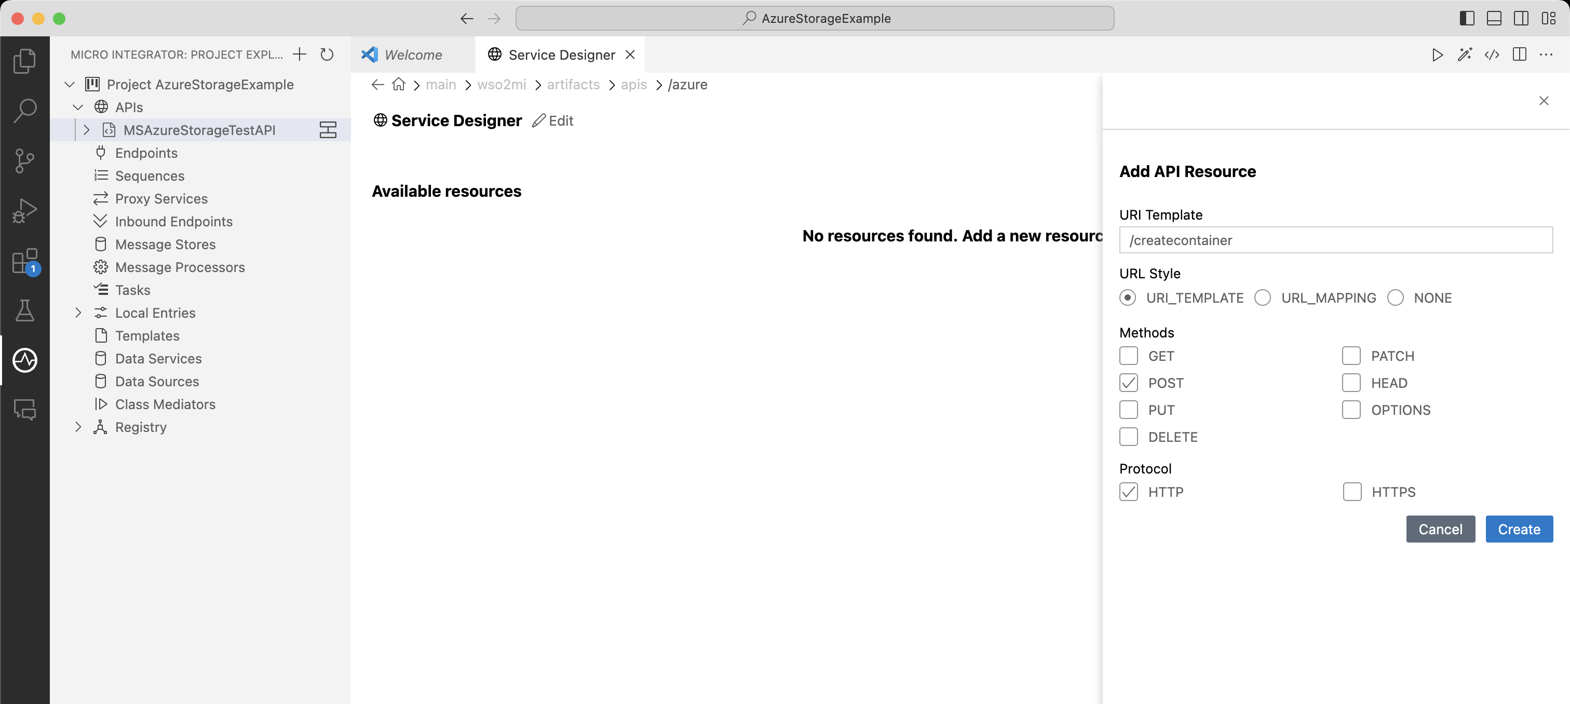Open the Run and Debug view
The image size is (1570, 704).
(24, 210)
